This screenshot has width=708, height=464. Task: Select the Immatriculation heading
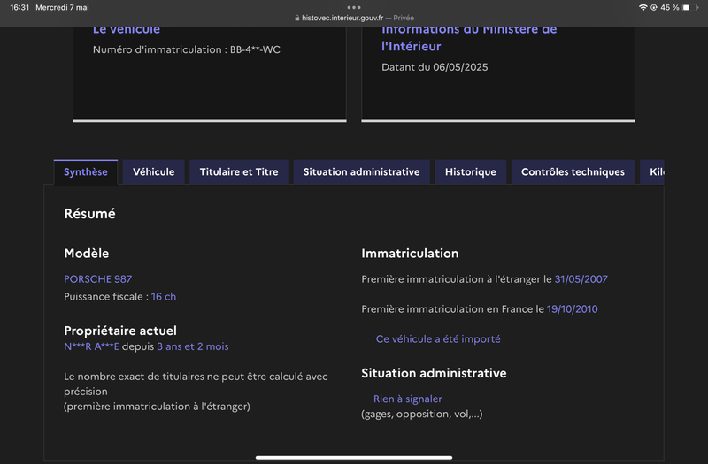tap(410, 254)
